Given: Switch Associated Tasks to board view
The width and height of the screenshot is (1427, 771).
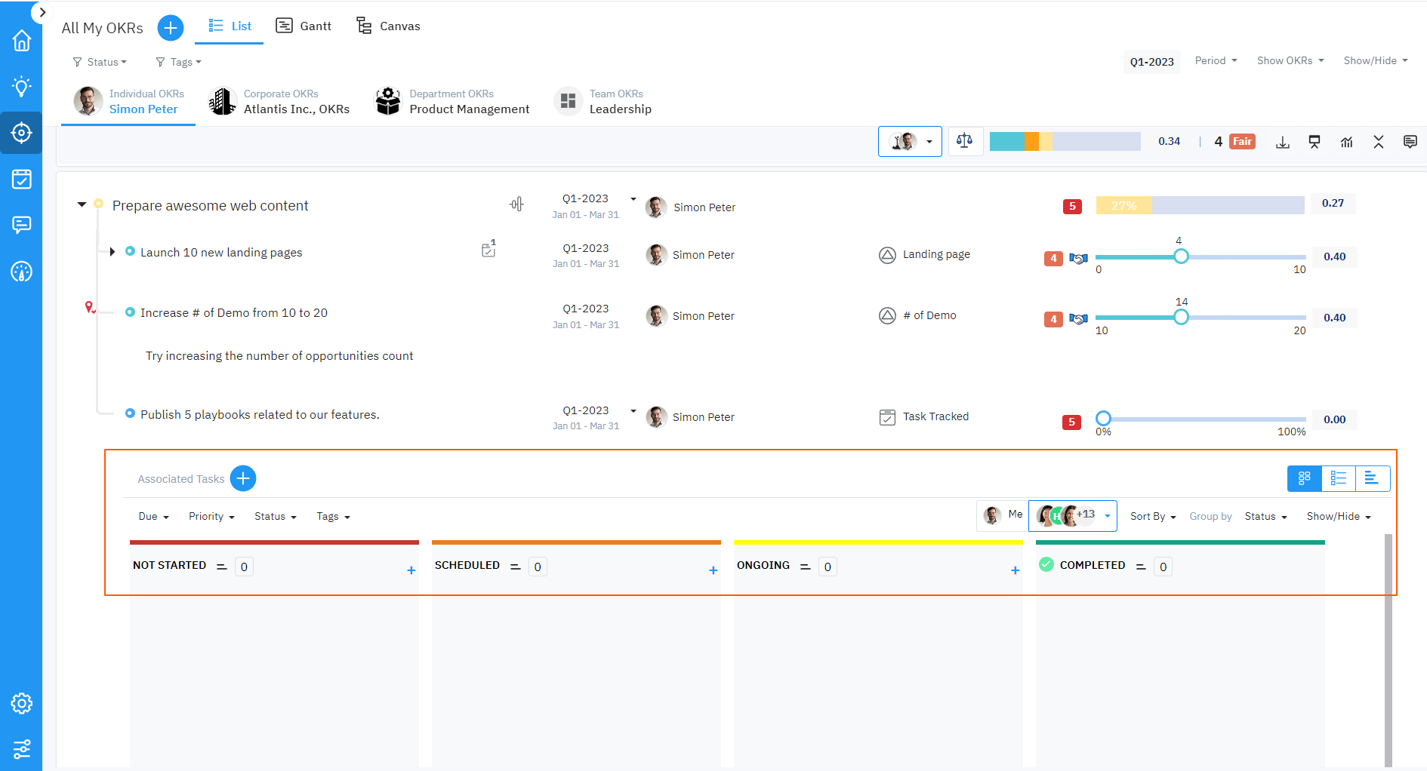Looking at the screenshot, I should [x=1304, y=478].
